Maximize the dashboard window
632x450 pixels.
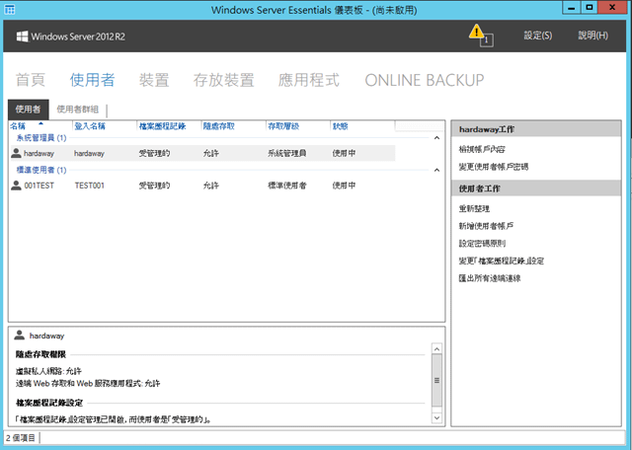(590, 8)
